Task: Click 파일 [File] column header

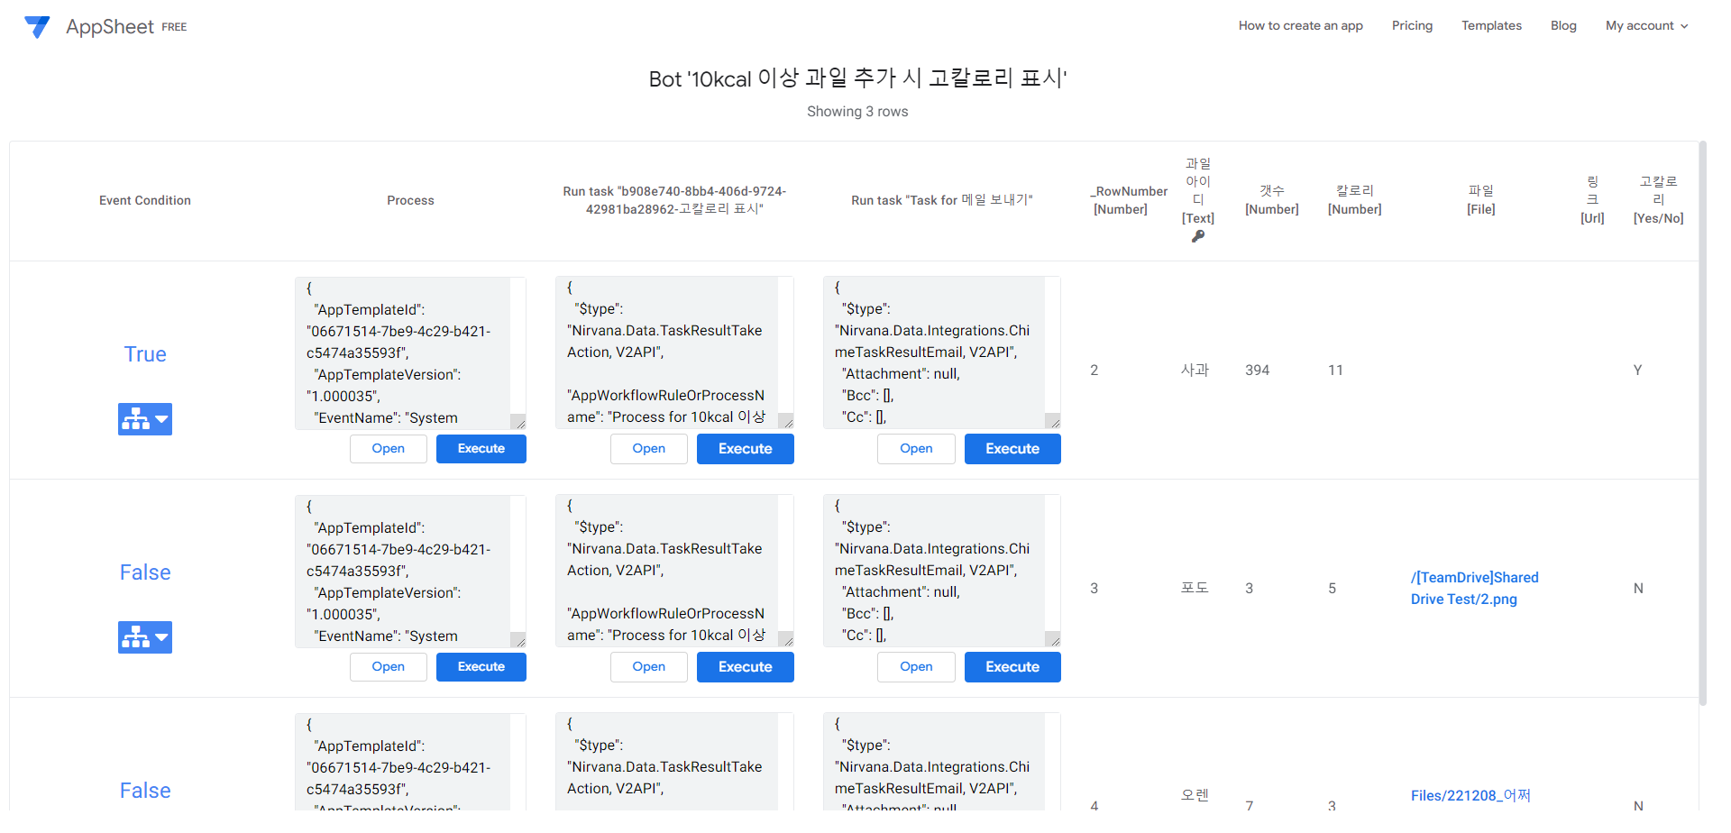Action: pyautogui.click(x=1481, y=200)
